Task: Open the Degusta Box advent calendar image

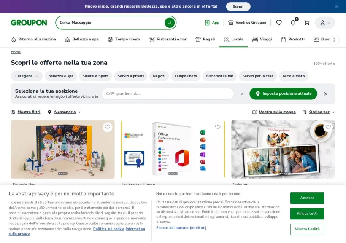Action: (x=63, y=149)
